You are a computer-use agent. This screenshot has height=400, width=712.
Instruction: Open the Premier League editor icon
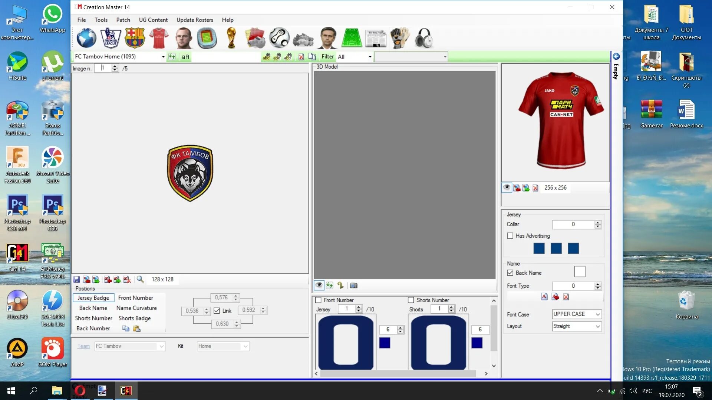pyautogui.click(x=111, y=38)
